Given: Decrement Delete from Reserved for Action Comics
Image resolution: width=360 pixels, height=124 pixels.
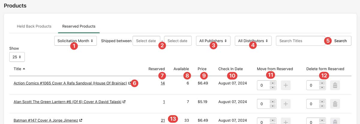Looking at the screenshot, I should [x=322, y=88].
